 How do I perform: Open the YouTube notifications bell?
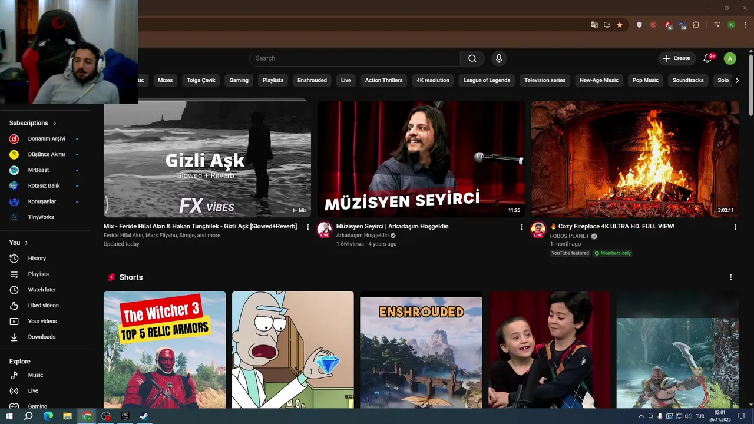pyautogui.click(x=709, y=58)
